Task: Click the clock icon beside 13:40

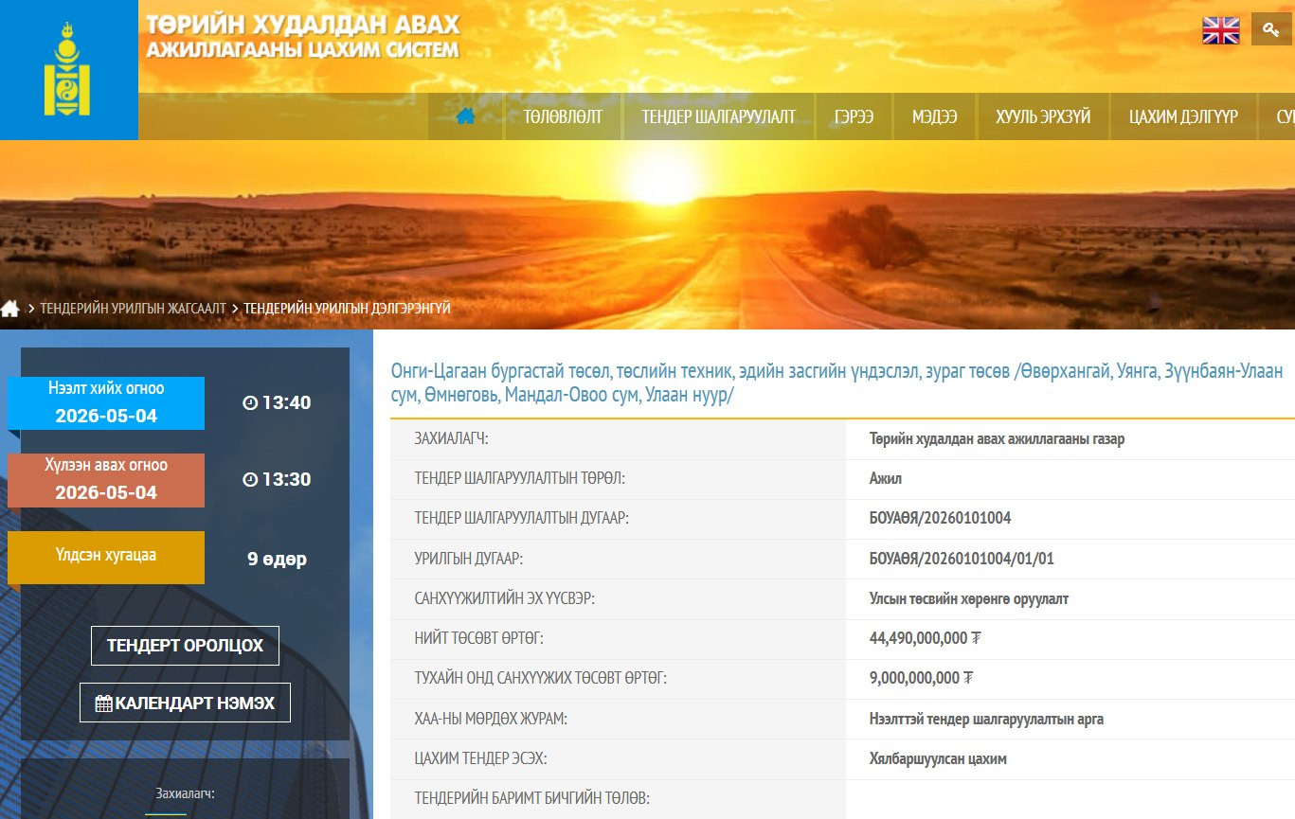Action: (x=250, y=403)
